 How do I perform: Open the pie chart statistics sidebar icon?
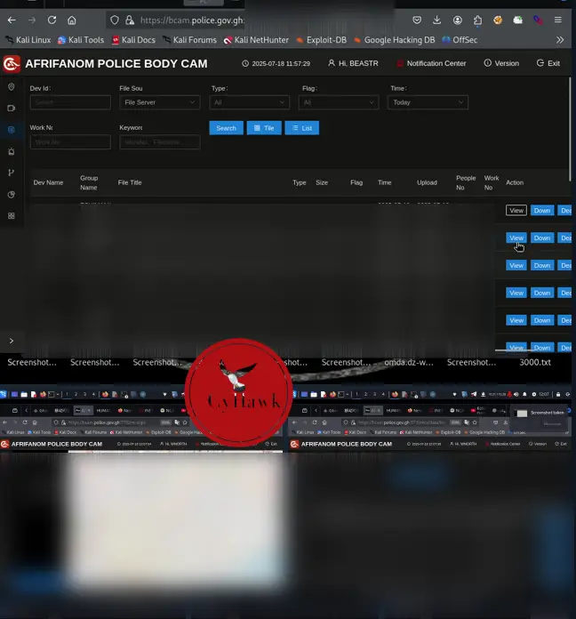pos(12,194)
